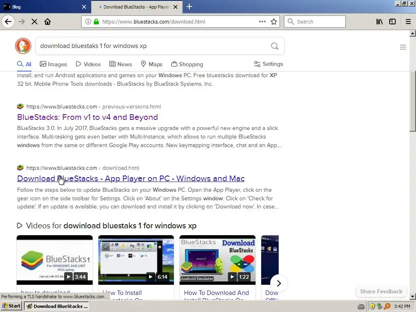416x312 pixels.
Task: Open the Windows Start menu
Action: tap(12, 306)
